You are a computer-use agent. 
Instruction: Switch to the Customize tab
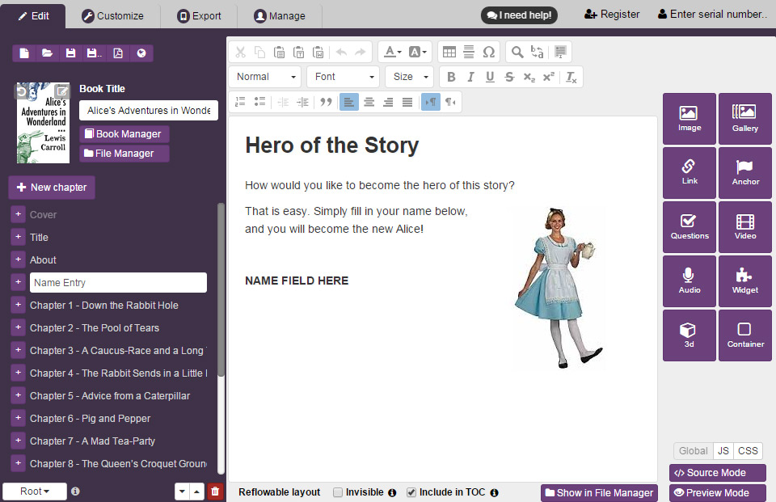[x=113, y=15]
